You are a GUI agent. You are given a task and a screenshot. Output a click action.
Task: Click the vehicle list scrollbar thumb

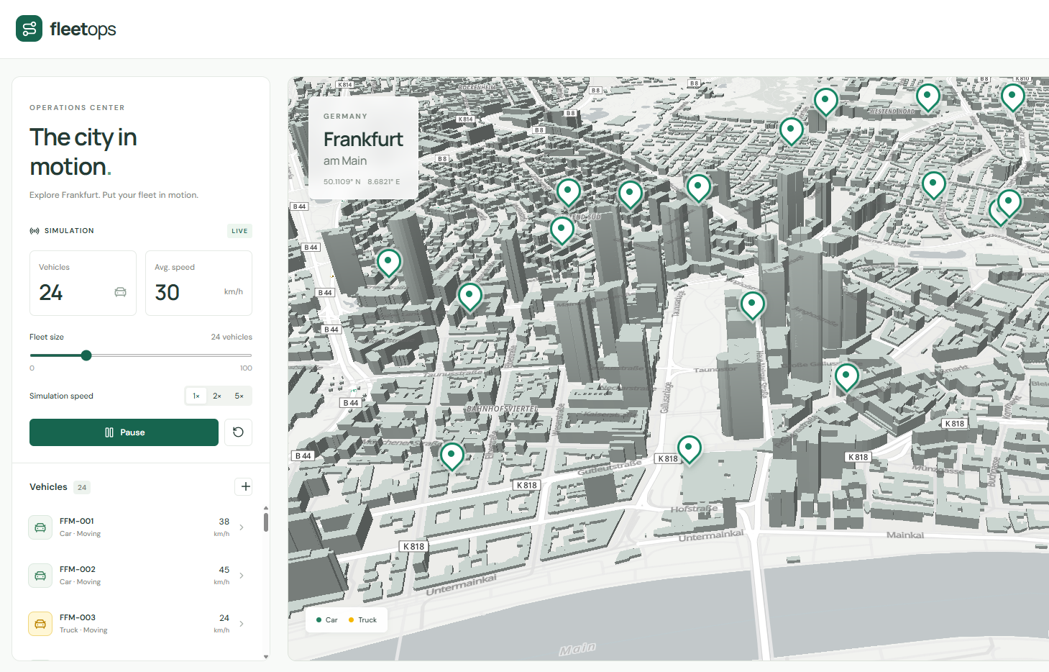[266, 522]
